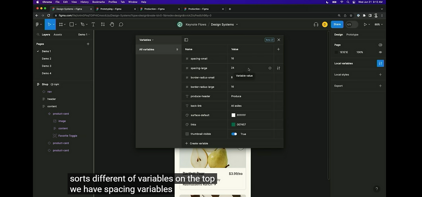Click the produce-header value Produce

236,96
